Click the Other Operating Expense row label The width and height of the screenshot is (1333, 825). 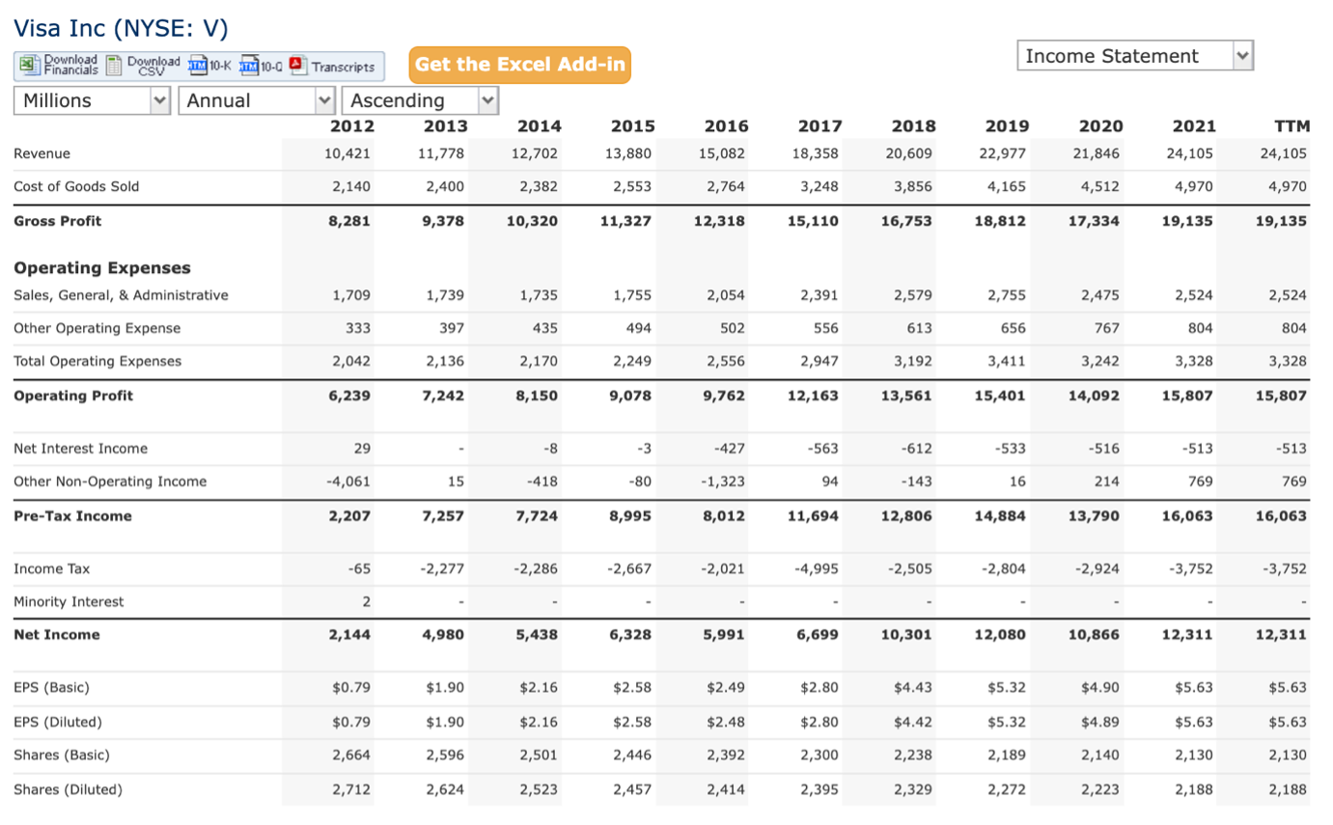tap(97, 328)
